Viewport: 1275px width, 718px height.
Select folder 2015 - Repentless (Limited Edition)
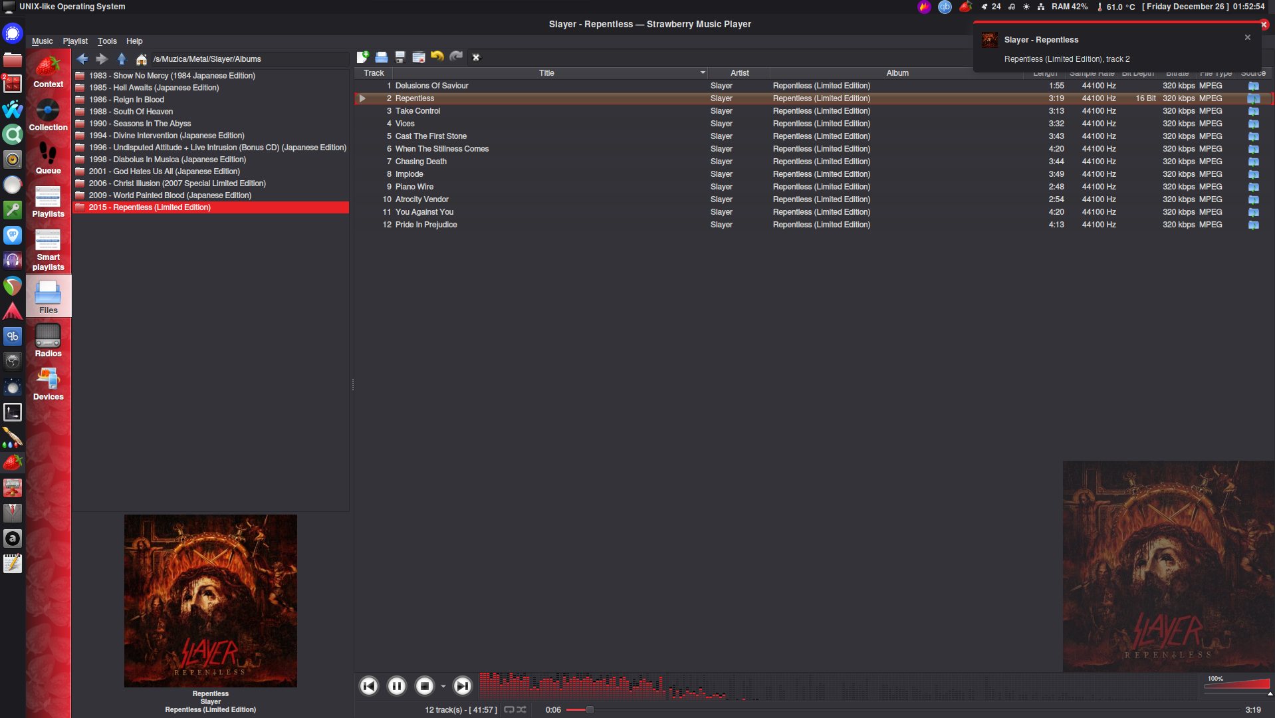[211, 207]
